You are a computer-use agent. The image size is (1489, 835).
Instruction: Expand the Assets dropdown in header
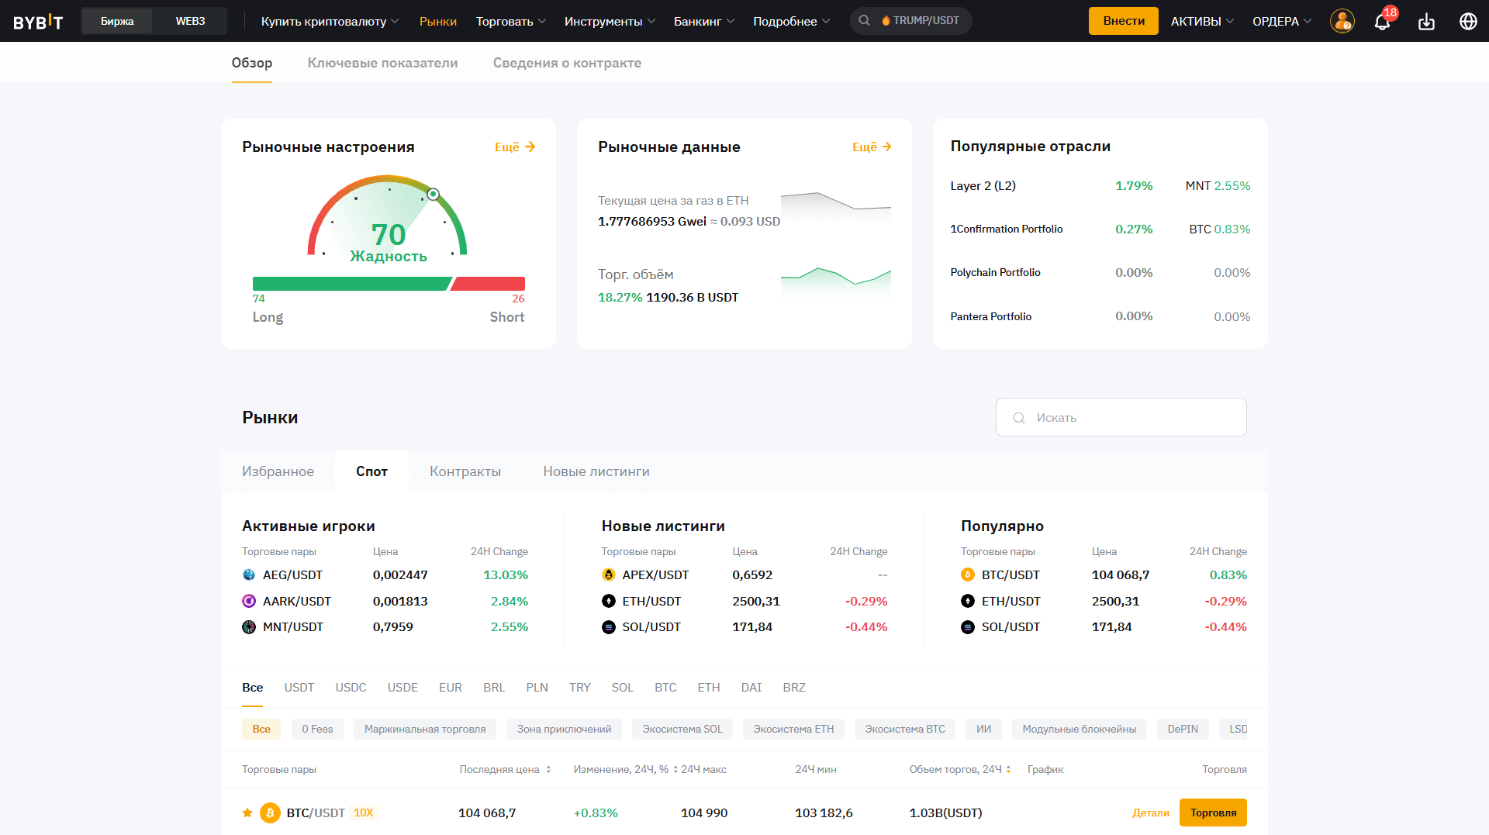[1201, 21]
